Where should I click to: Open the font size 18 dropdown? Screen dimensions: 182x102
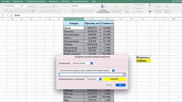24,6
